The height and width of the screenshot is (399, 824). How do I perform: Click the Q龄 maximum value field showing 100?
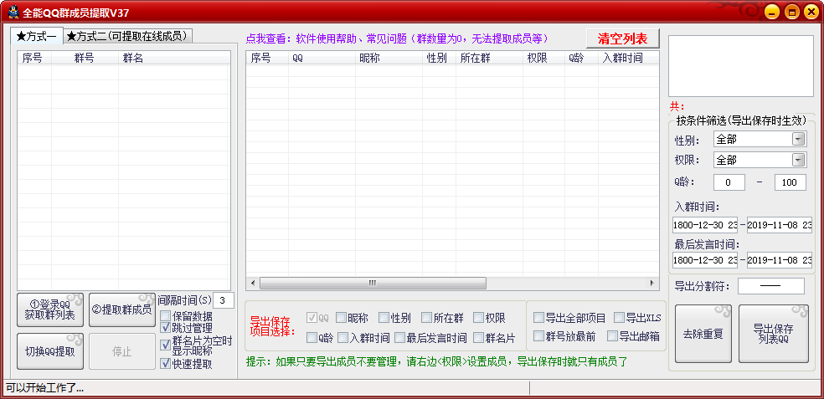pos(790,182)
